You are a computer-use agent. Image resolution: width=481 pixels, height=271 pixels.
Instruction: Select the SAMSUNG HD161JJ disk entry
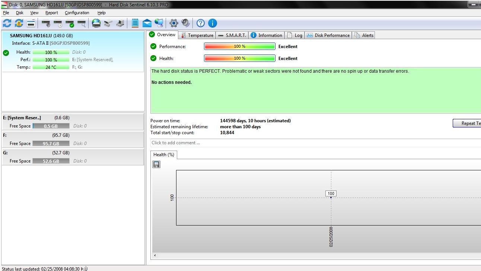tap(73, 52)
